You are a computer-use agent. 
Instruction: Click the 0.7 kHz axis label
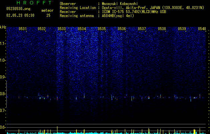[3, 111]
